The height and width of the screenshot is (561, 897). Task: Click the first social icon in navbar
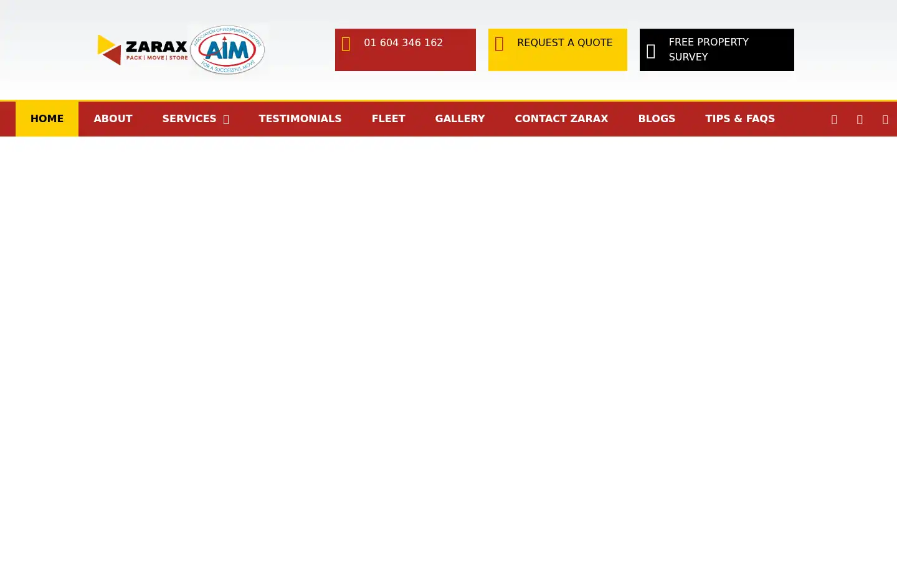pos(834,120)
